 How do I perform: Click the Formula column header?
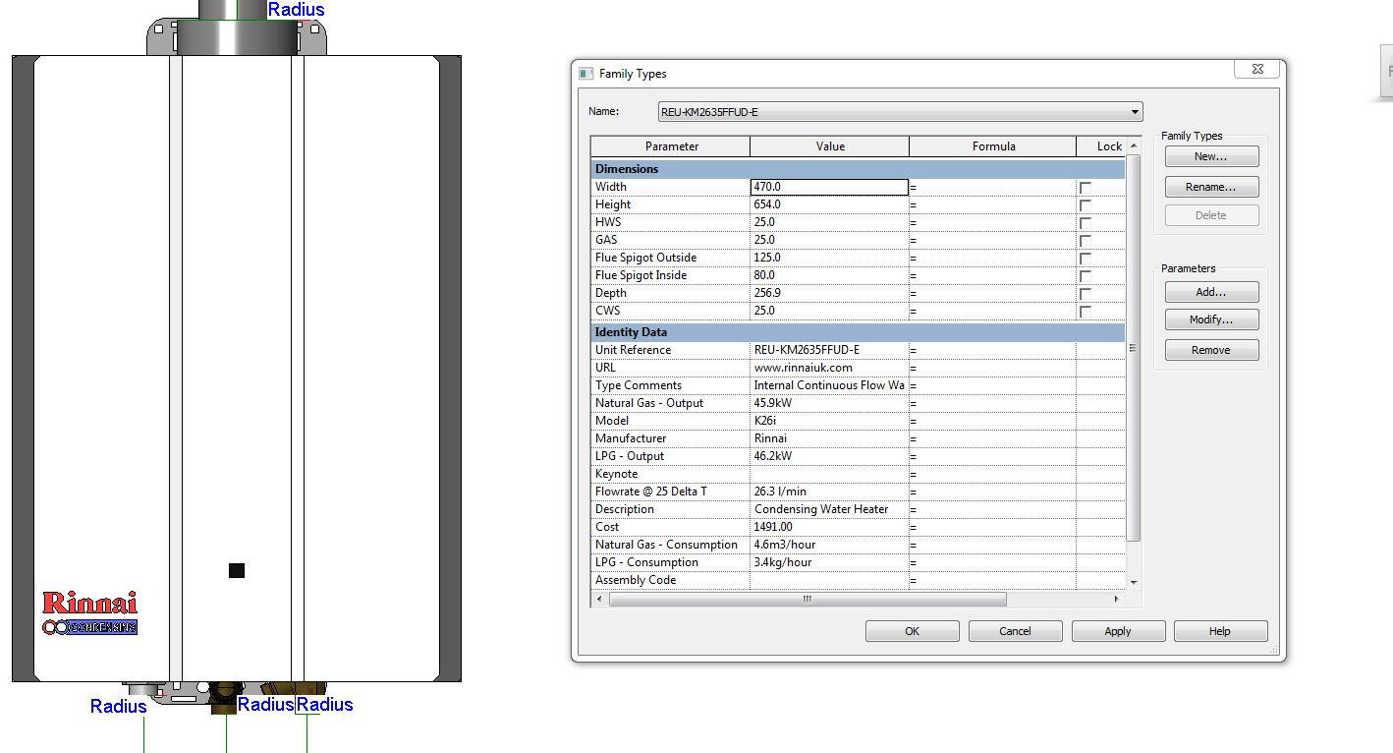[x=993, y=146]
